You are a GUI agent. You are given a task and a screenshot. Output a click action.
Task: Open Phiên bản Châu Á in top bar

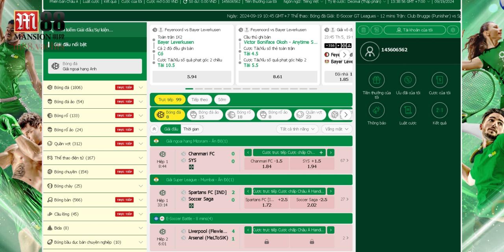(64, 2)
